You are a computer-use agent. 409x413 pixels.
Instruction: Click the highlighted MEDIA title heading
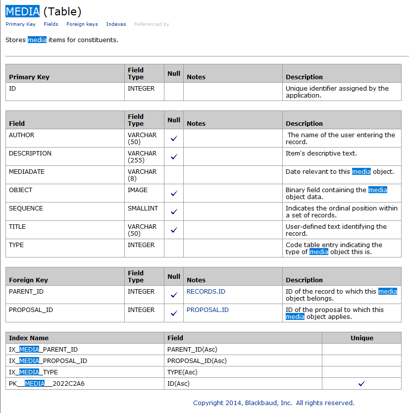click(x=23, y=11)
